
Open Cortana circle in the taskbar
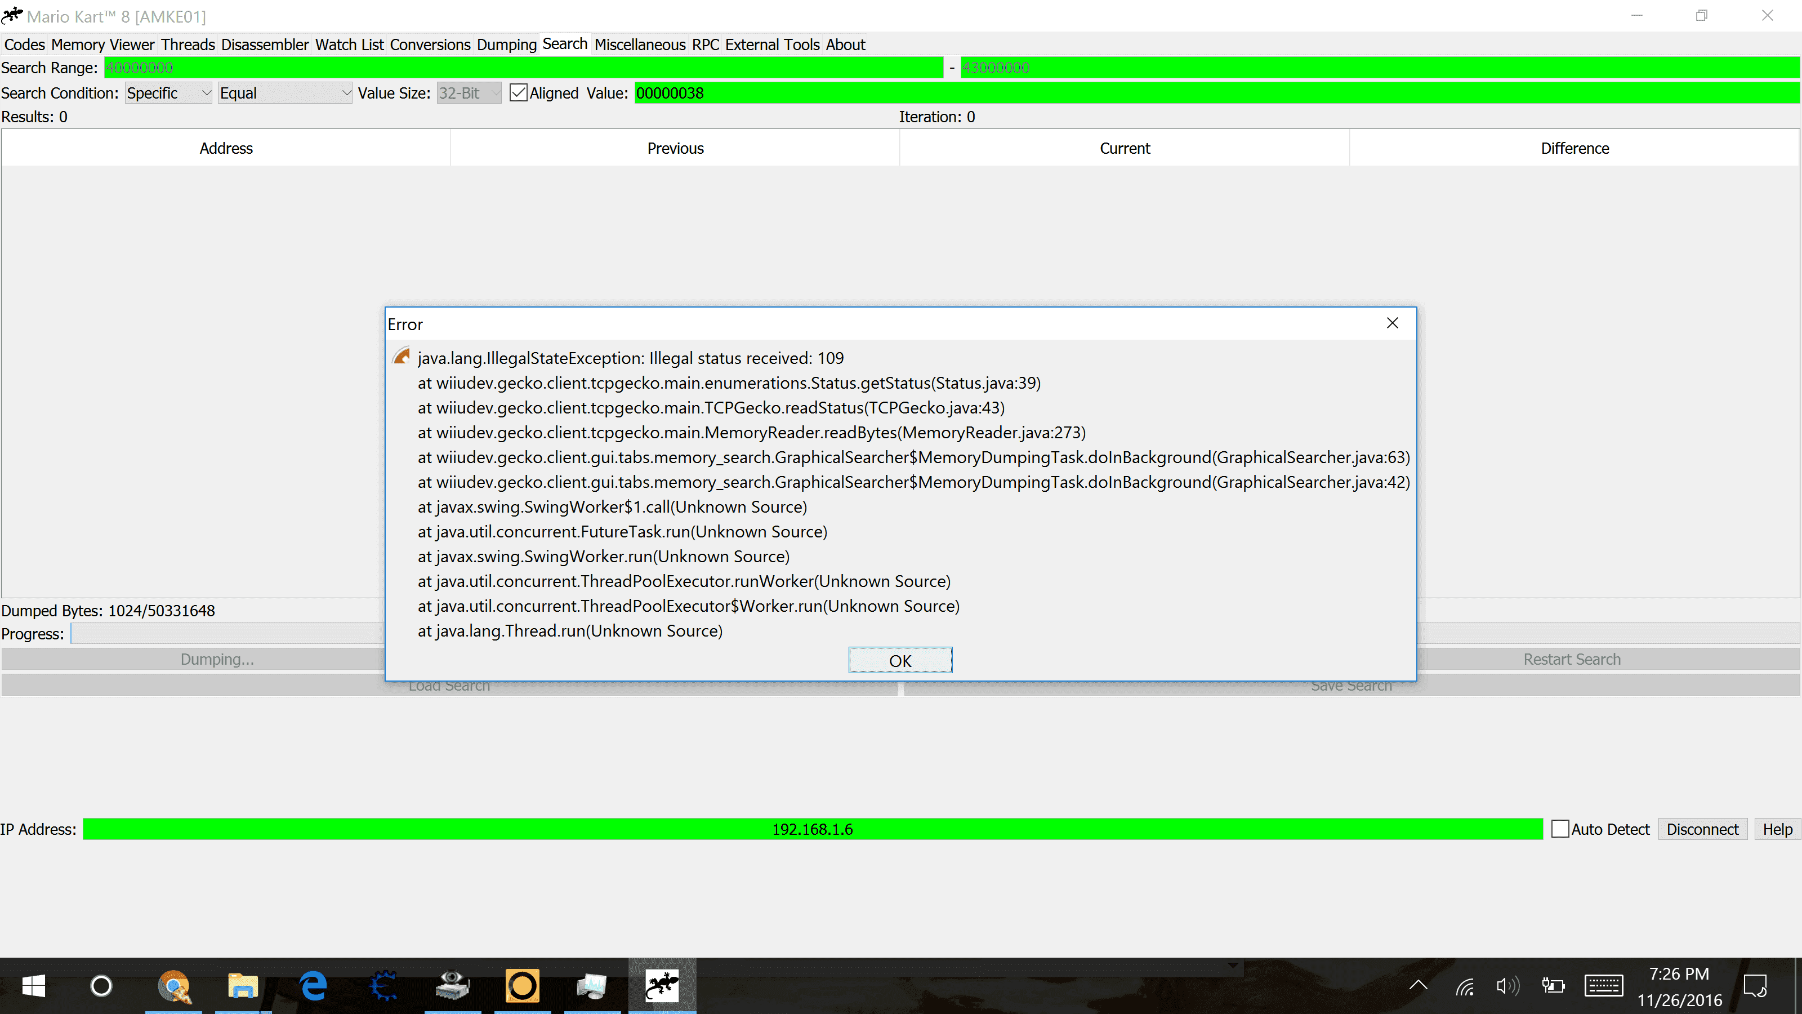click(101, 986)
